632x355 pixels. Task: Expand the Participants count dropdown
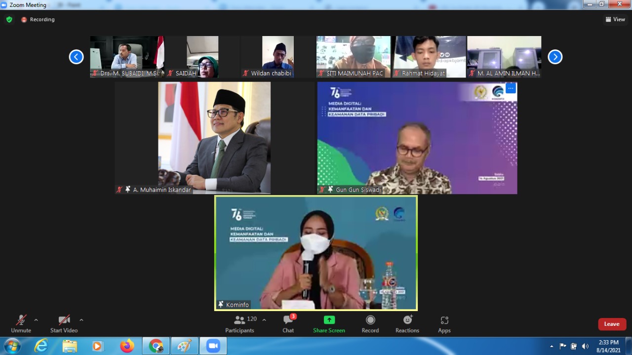264,319
